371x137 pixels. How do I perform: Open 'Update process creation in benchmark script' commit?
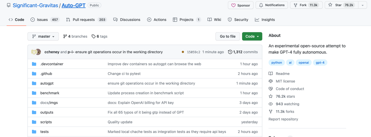[146, 93]
